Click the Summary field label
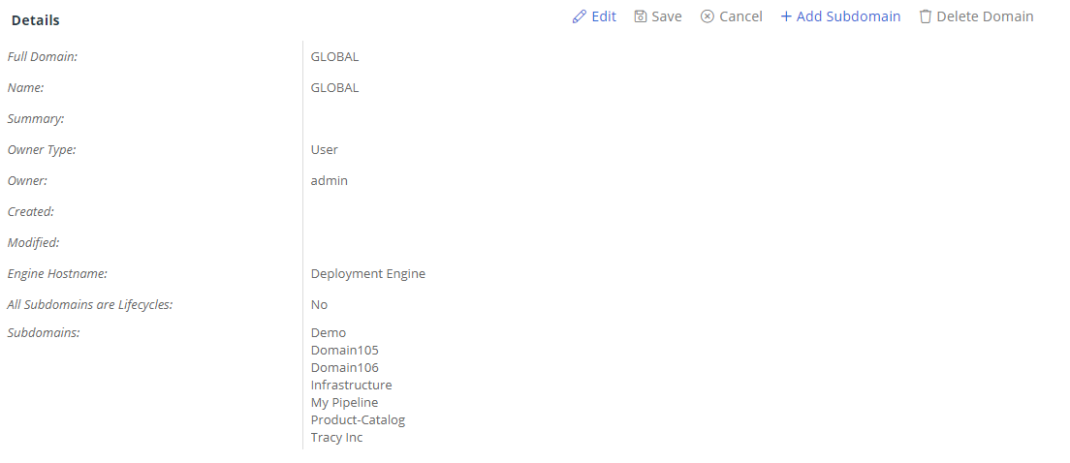Screen dimensions: 1070x463 pyautogui.click(x=36, y=118)
